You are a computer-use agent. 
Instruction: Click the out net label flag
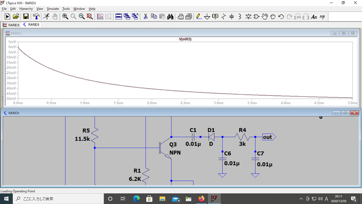[x=266, y=137]
